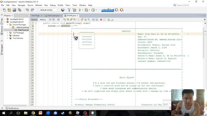Image resolution: width=207 pixels, height=116 pixels.
Task: Click the Profile Project icon
Action: 93,10
